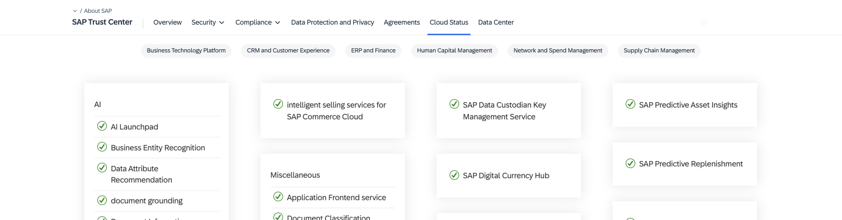842x220 pixels.
Task: Click the AI category heading
Action: pyautogui.click(x=98, y=104)
